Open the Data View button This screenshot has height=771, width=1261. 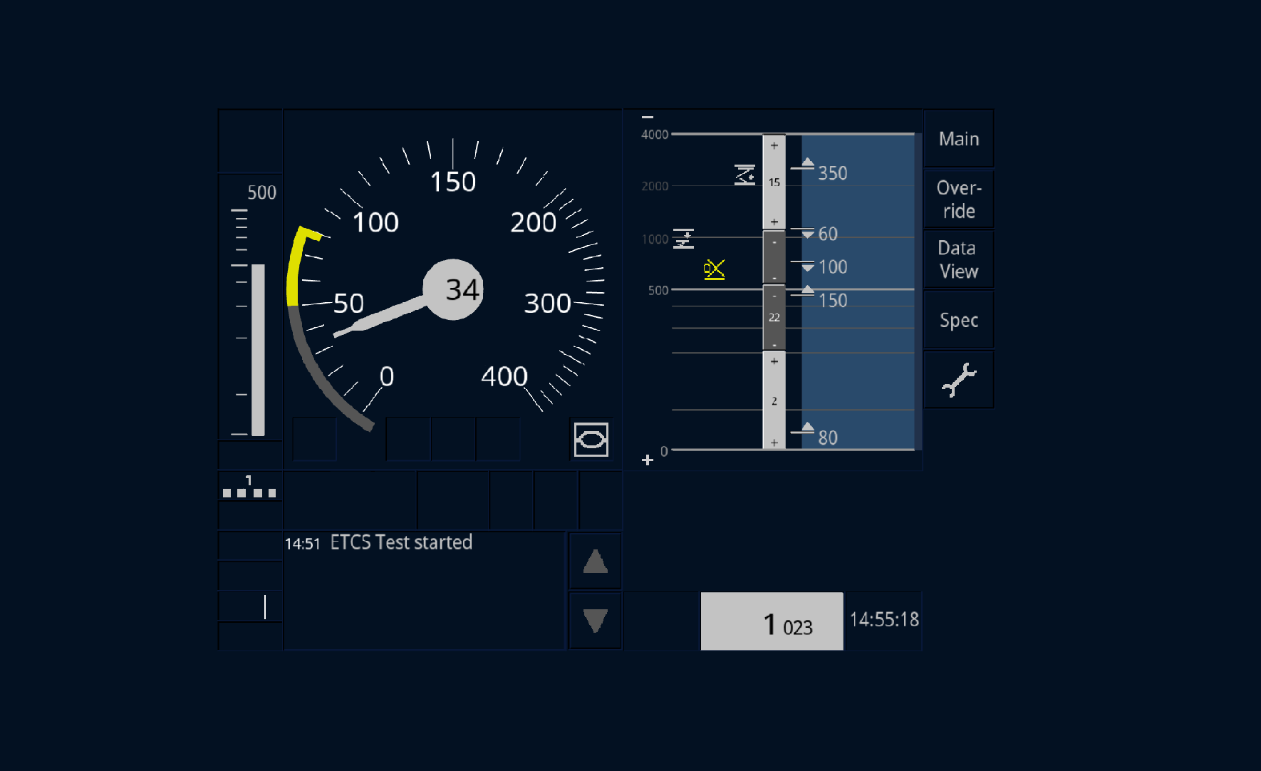(958, 259)
